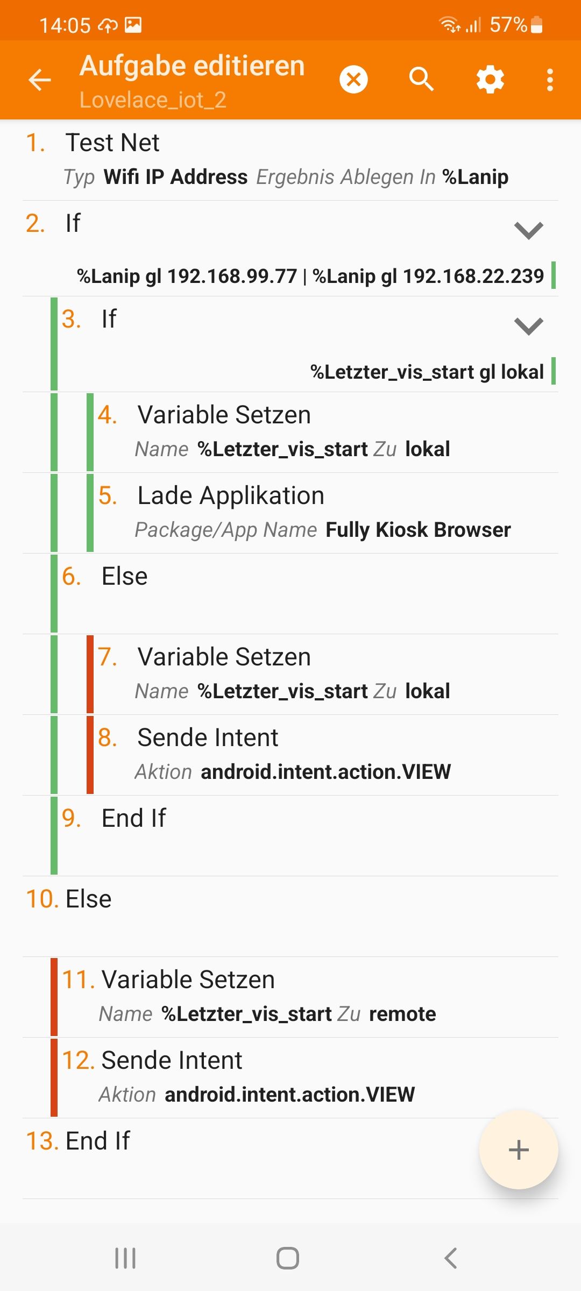Tap the plus button to add action

point(518,1150)
